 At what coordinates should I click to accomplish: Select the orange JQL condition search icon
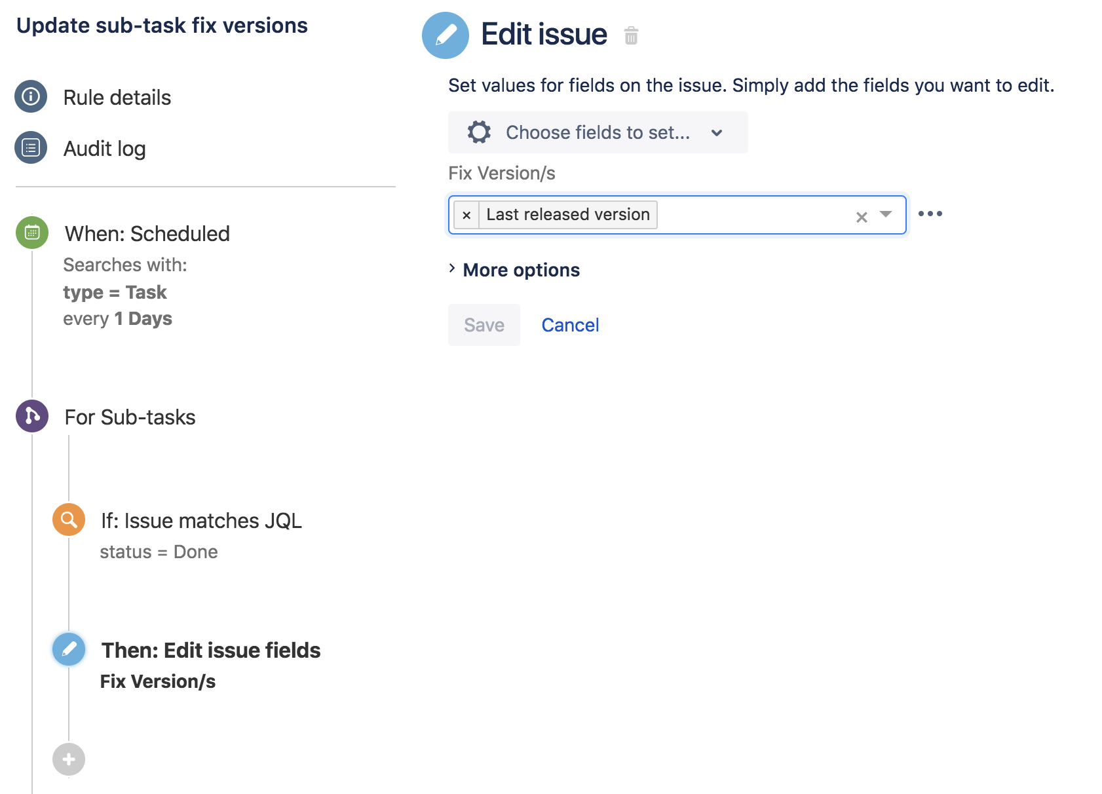69,520
